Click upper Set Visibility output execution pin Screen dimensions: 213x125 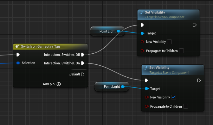click(195, 25)
